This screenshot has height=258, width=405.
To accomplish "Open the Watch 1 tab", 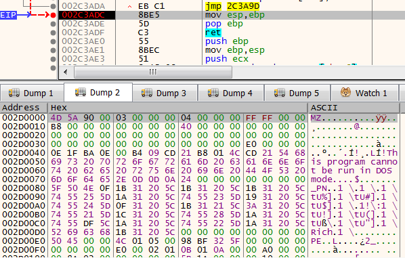I will tap(364, 93).
